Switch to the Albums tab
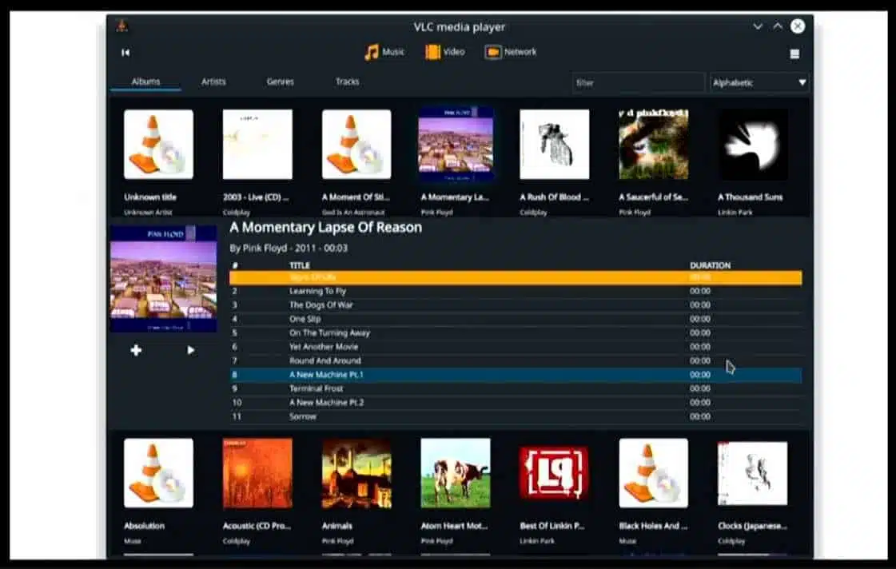The width and height of the screenshot is (896, 569). point(145,82)
